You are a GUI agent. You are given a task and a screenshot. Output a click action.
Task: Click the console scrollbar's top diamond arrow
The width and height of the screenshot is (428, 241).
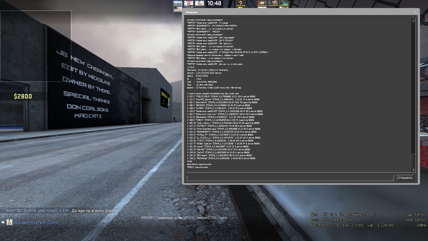tap(414, 21)
